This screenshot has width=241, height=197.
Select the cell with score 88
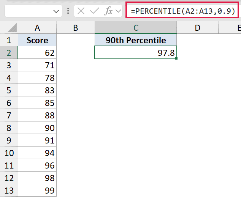click(37, 115)
